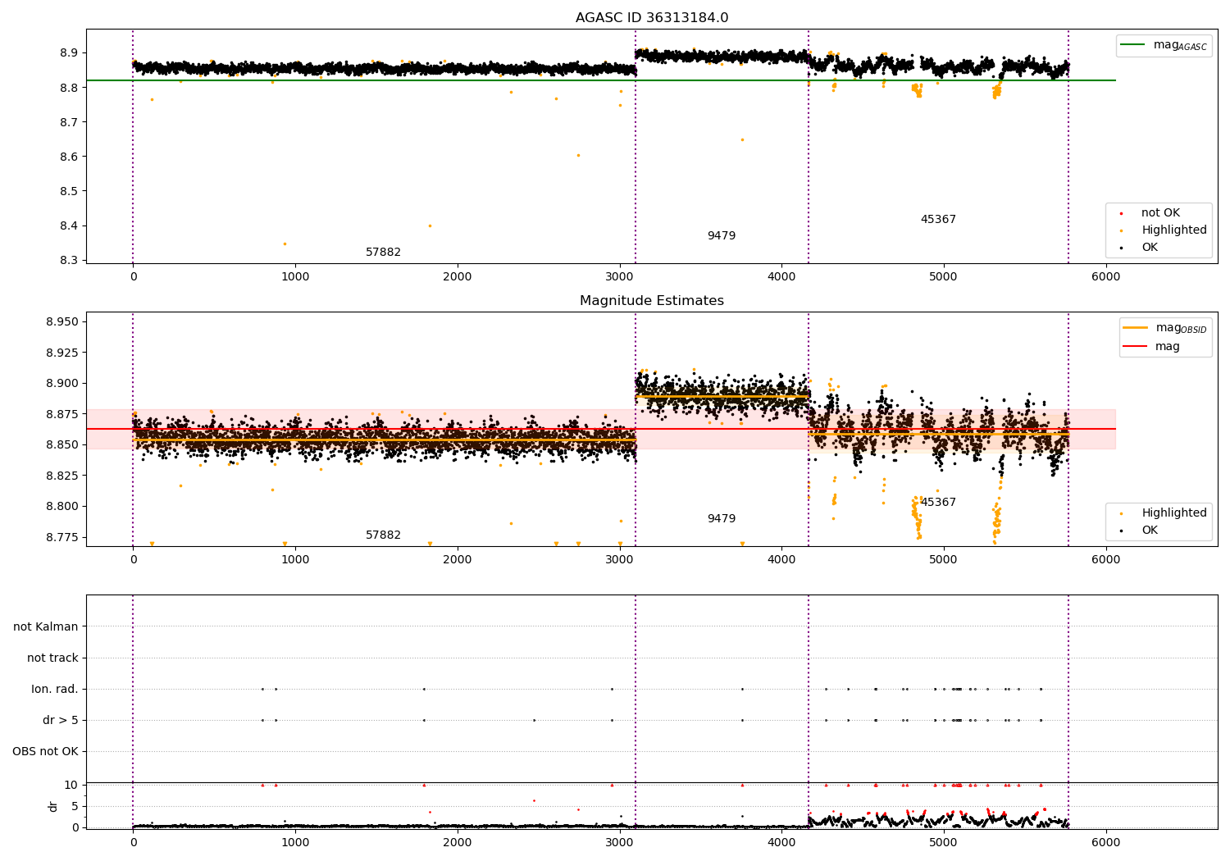Click the 'Ion. rad.' axis label
This screenshot has width=1230, height=861.
(x=55, y=689)
